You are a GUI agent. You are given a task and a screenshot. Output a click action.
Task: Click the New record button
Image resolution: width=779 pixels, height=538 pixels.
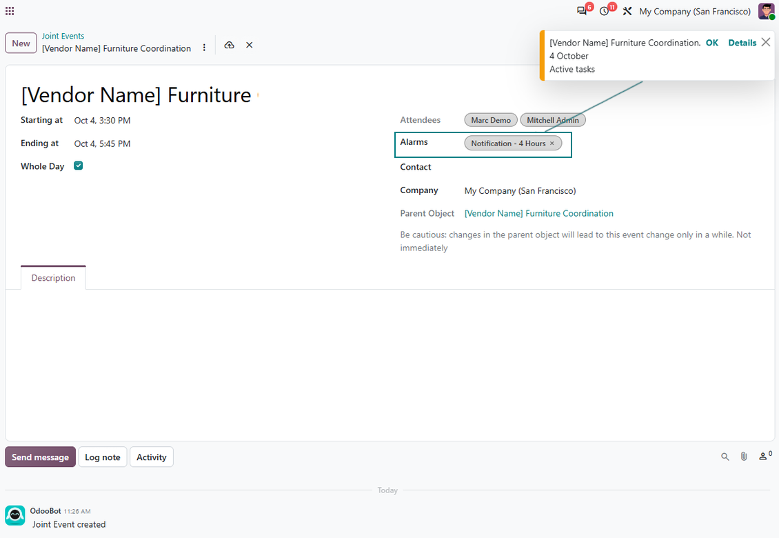click(x=21, y=43)
